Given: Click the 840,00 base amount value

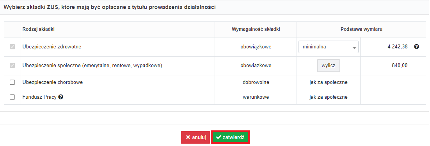Looking at the screenshot, I should pyautogui.click(x=400, y=65).
